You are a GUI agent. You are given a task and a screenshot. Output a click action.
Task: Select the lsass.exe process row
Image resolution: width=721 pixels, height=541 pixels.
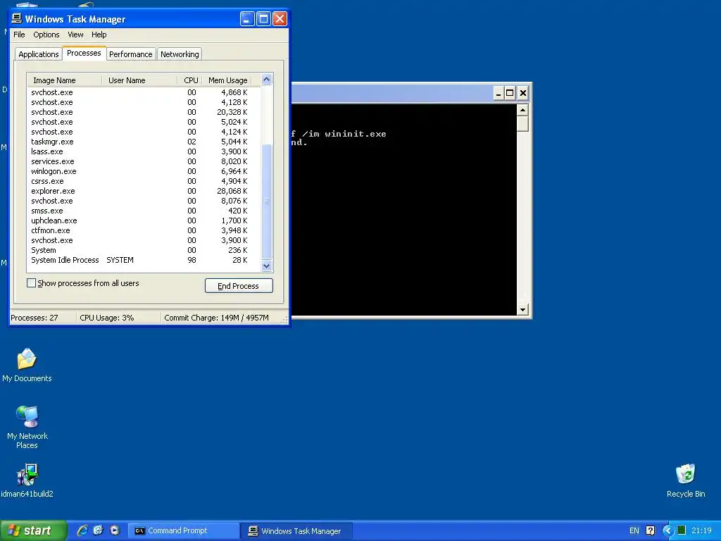click(144, 151)
